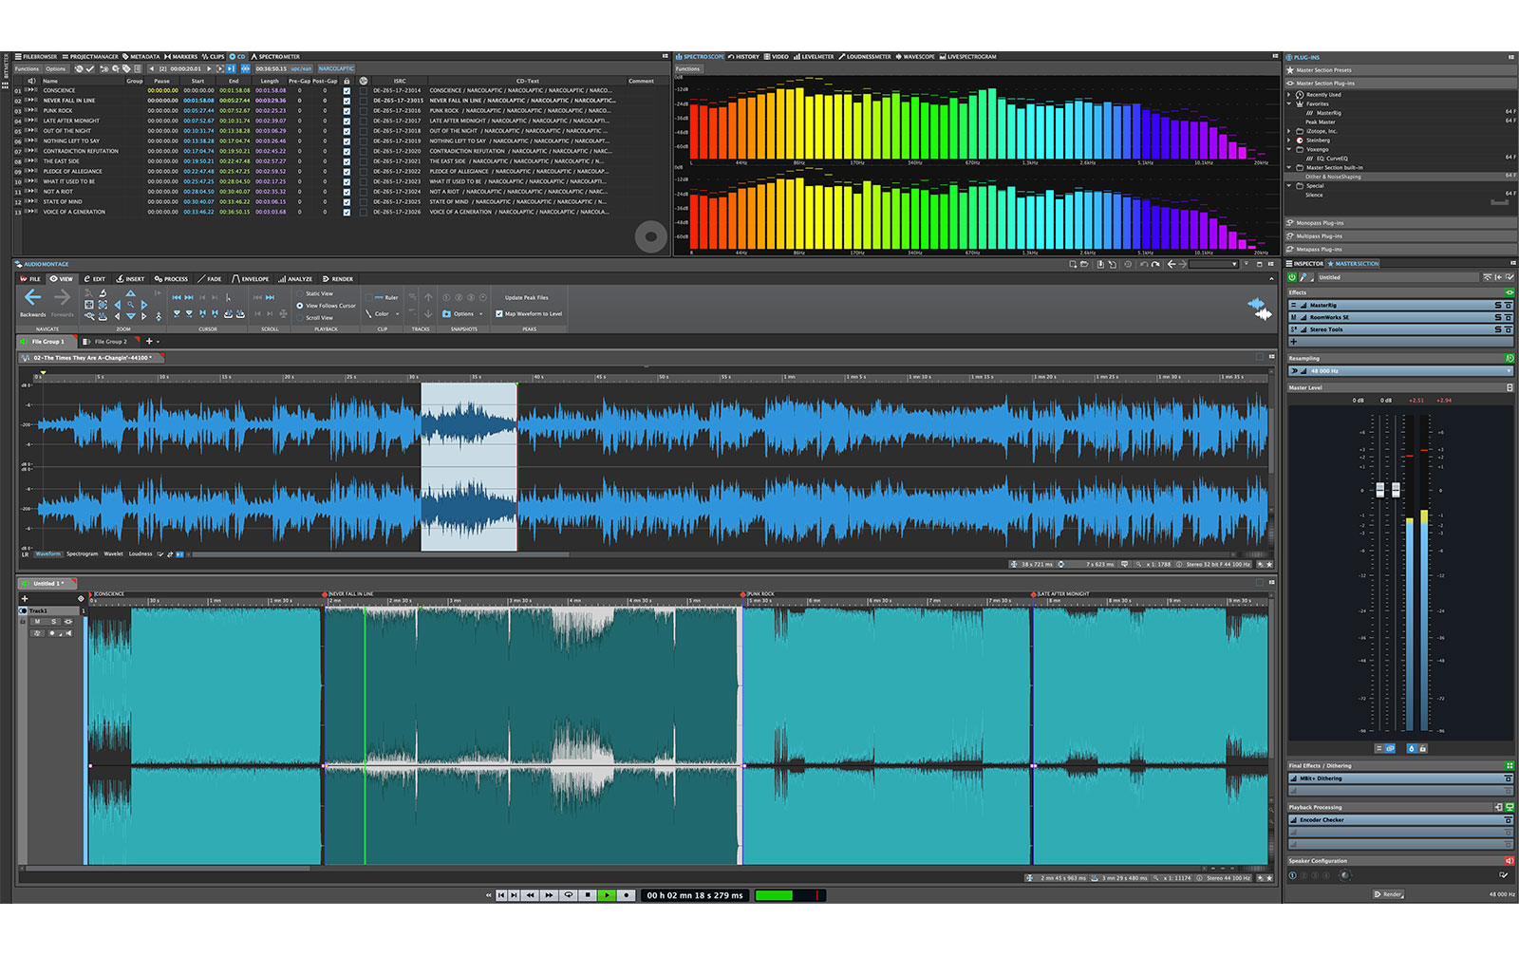The width and height of the screenshot is (1519, 956).
Task: Adjust the left master level fader
Action: [x=1380, y=490]
